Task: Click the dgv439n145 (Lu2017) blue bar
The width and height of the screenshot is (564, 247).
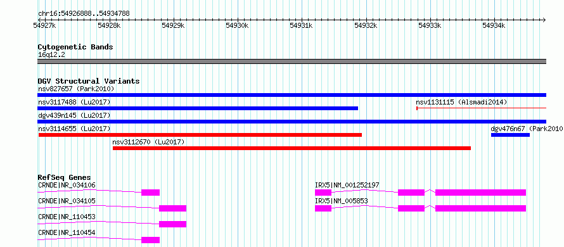Action: click(x=292, y=122)
